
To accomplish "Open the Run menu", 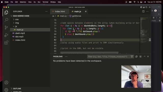I will point(39,2).
